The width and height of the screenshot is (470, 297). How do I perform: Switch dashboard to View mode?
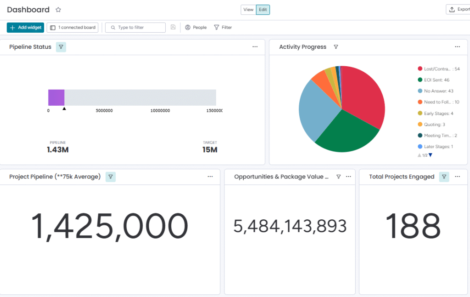248,10
